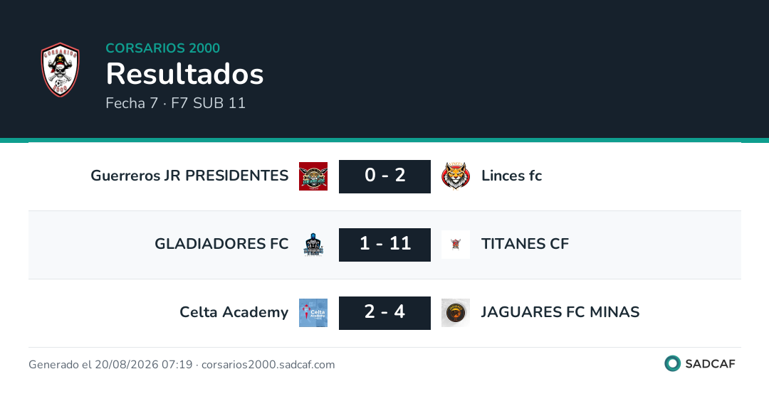Image resolution: width=769 pixels, height=401 pixels.
Task: Select the 0 - 2 score box
Action: pos(384,176)
